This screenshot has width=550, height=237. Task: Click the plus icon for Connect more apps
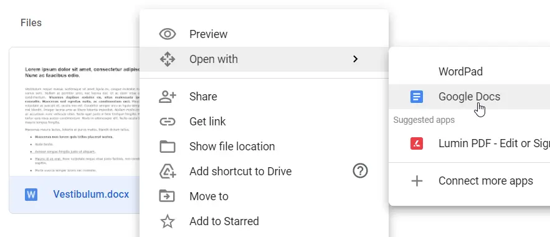click(x=417, y=181)
